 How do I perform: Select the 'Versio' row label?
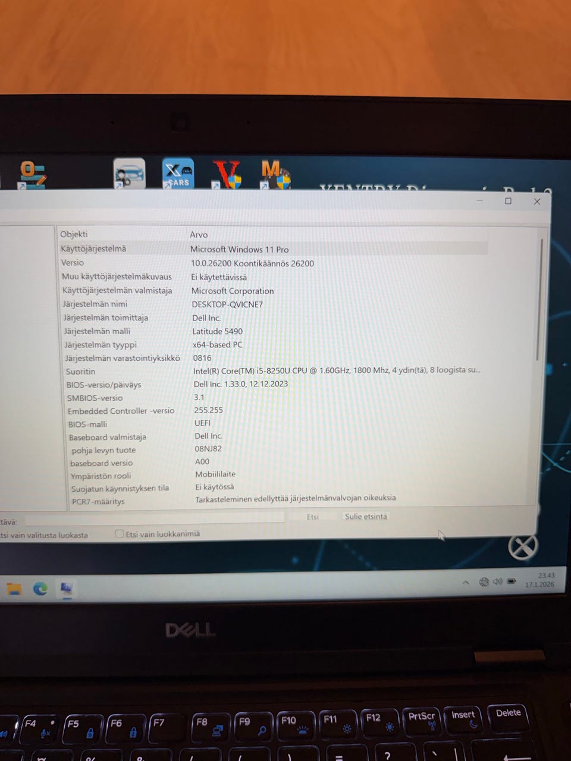point(73,262)
